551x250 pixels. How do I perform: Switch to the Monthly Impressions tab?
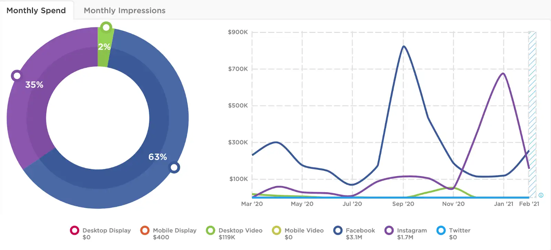124,10
